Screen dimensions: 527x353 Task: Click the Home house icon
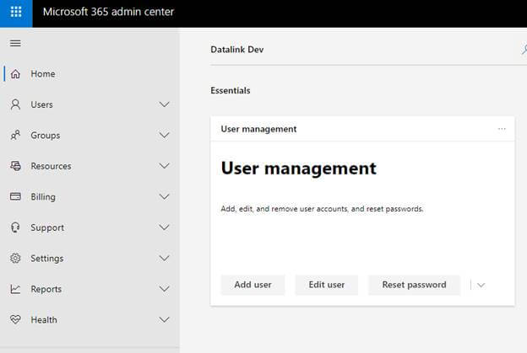[x=15, y=74]
